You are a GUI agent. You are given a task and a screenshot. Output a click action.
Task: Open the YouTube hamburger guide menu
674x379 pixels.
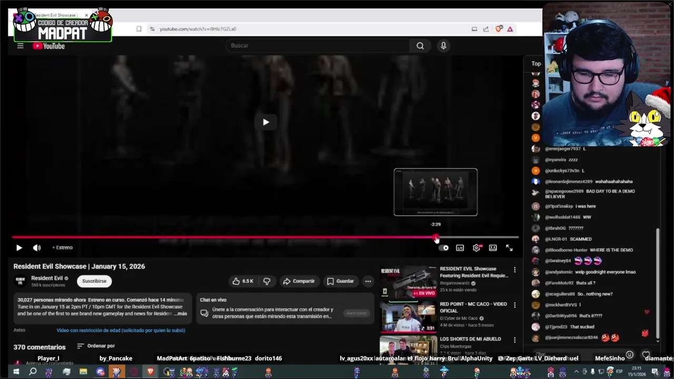pos(20,46)
